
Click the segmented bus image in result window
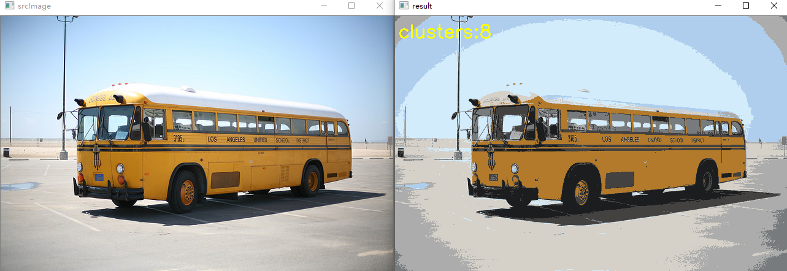[591, 143]
